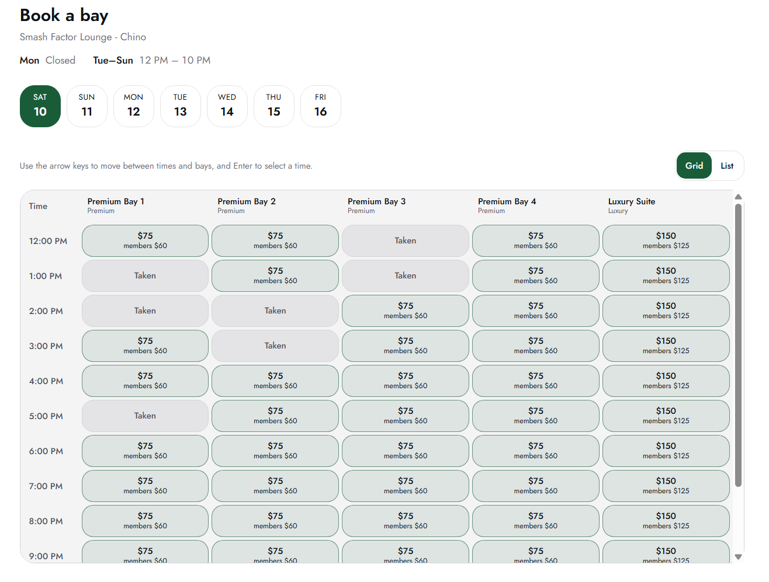The width and height of the screenshot is (769, 582).
Task: Click Taken slot Premium Bay 3 12:00 PM
Action: pyautogui.click(x=406, y=241)
